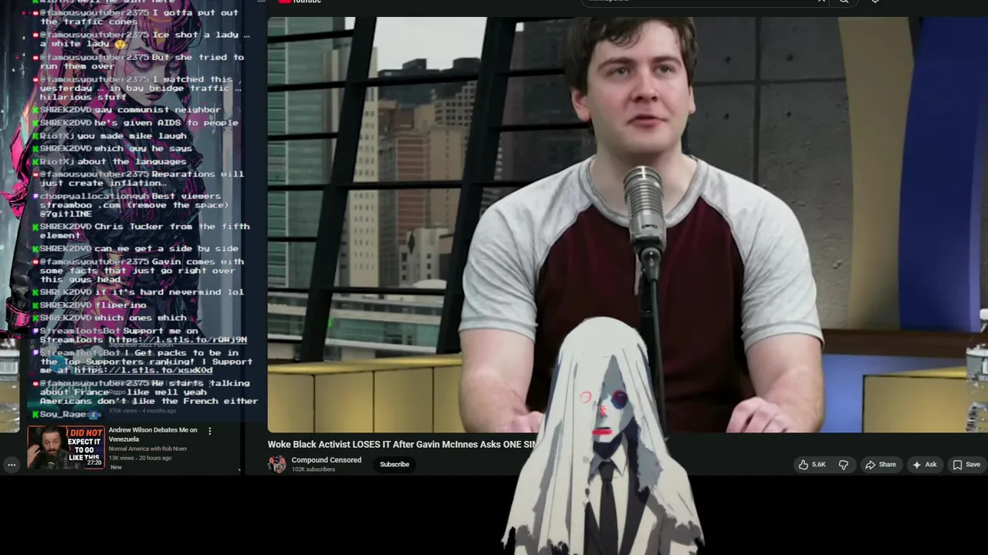Open the Ask AI sparkle button
Viewport: 988px width, 555px height.
(x=924, y=464)
